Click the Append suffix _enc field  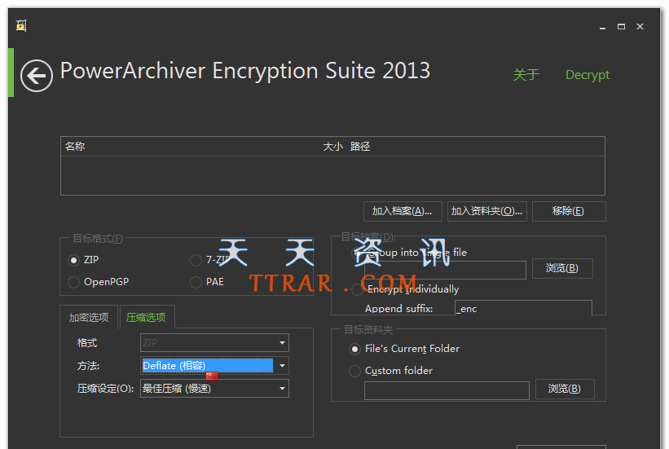click(x=523, y=308)
